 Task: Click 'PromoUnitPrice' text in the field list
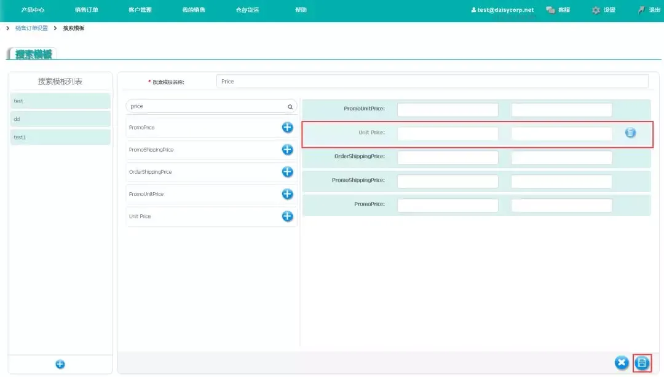click(146, 194)
